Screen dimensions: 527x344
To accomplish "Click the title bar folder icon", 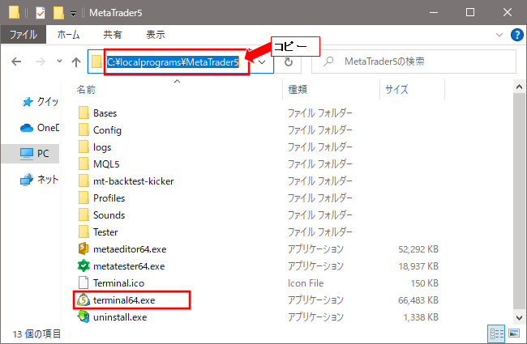I will click(x=14, y=12).
